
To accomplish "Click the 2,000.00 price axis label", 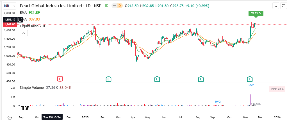I will (x=10, y=13).
